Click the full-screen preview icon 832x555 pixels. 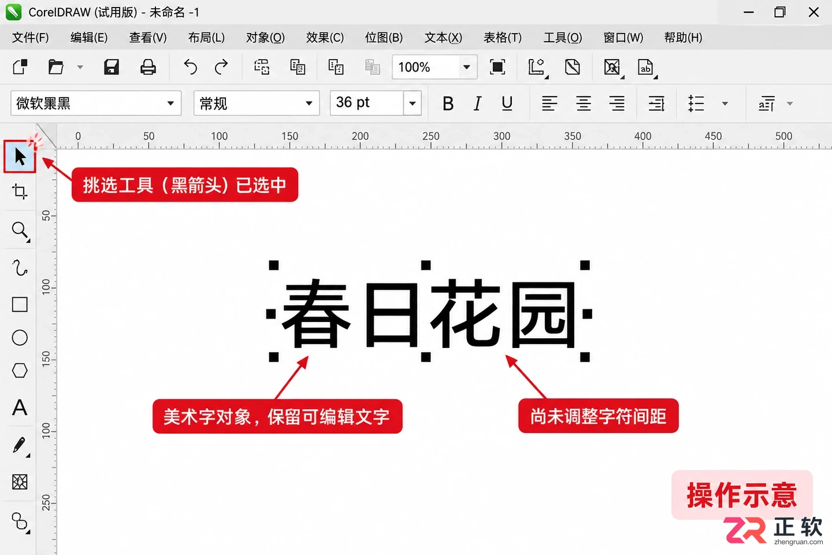(x=497, y=67)
